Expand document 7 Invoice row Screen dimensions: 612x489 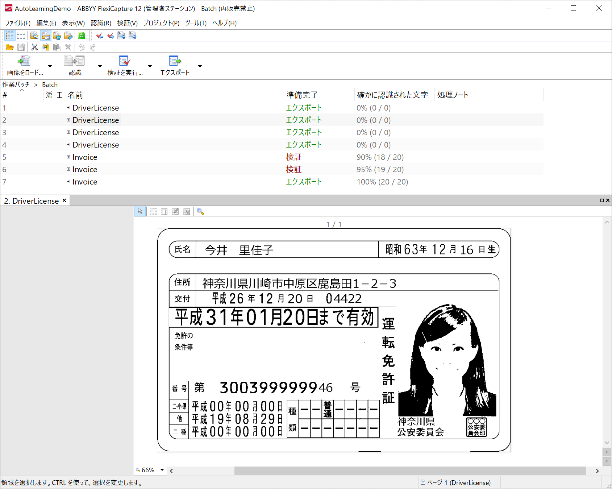pos(68,182)
